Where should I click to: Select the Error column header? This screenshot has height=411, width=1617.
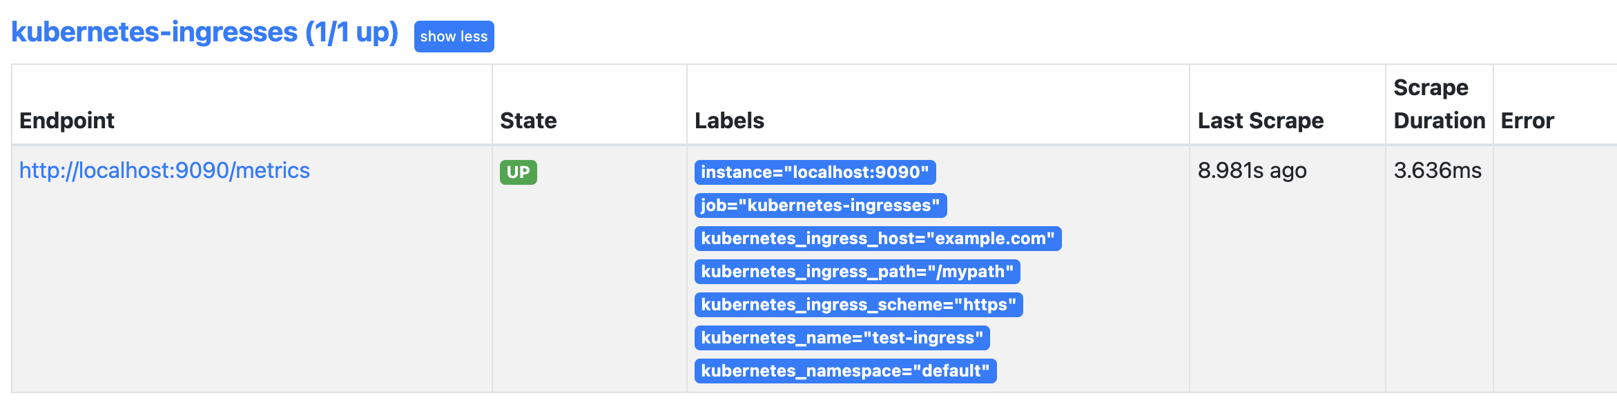pos(1527,121)
